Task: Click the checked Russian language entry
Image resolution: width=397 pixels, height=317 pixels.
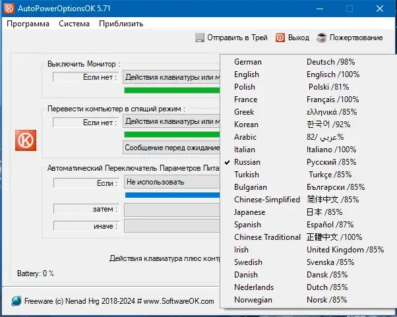Action: tap(308, 162)
